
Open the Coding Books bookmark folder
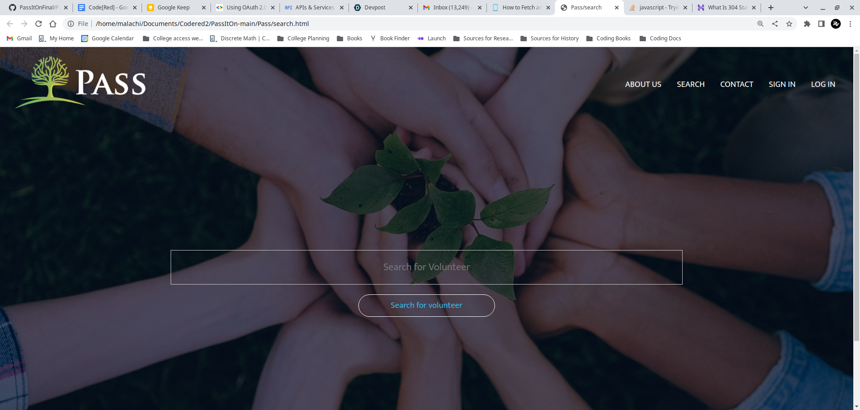point(608,39)
